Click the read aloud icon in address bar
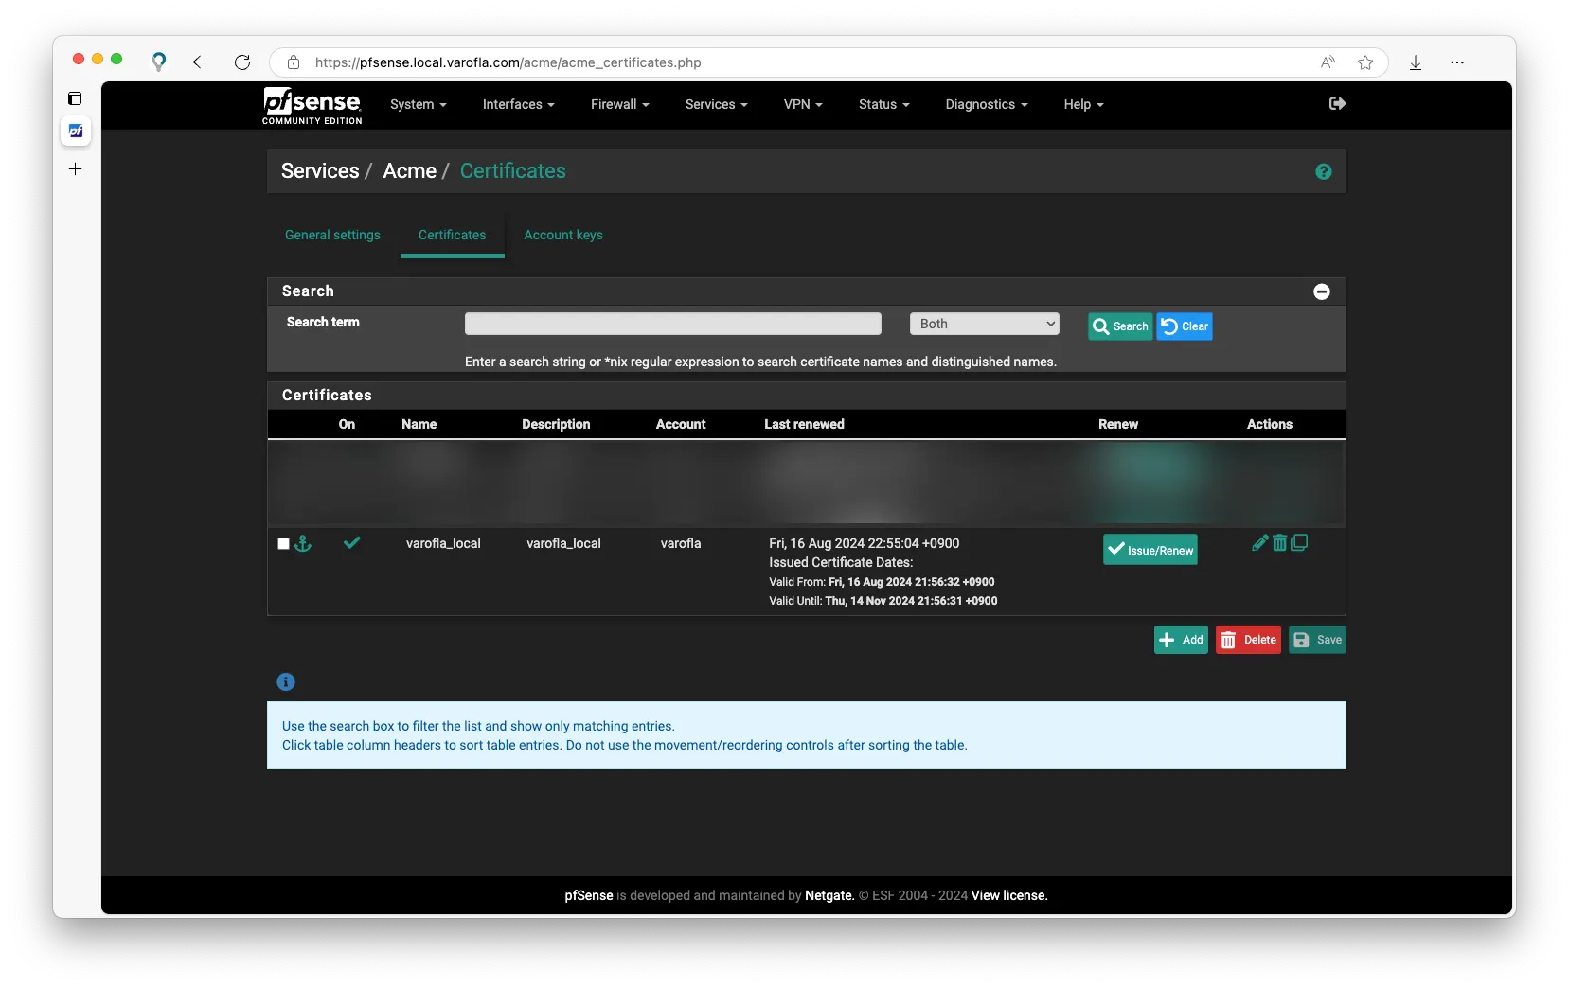Screen dimensions: 1569x988 click(x=1328, y=62)
